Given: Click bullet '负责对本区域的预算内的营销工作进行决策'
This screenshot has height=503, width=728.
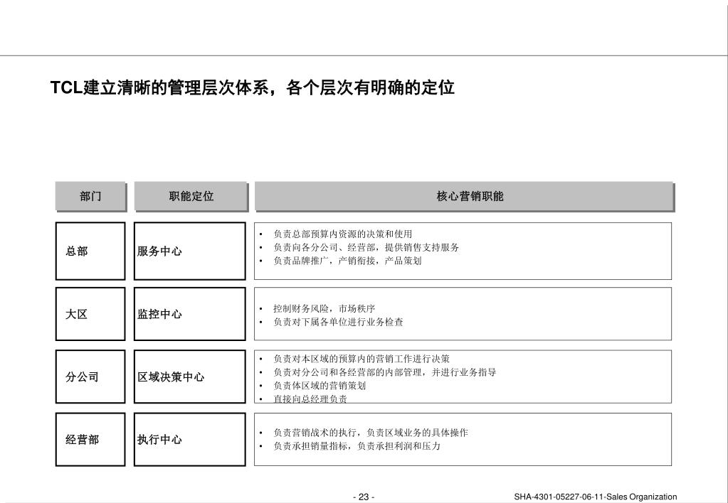Looking at the screenshot, I should (x=362, y=359).
